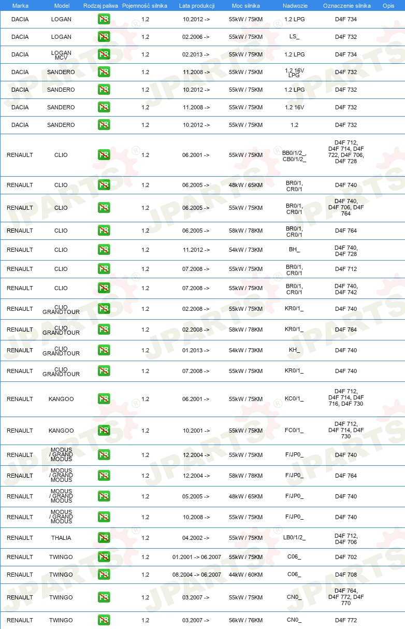The width and height of the screenshot is (405, 629).
Task: Click the body cell BB0/1/2_, CB0/1/2_
Action: tap(294, 156)
